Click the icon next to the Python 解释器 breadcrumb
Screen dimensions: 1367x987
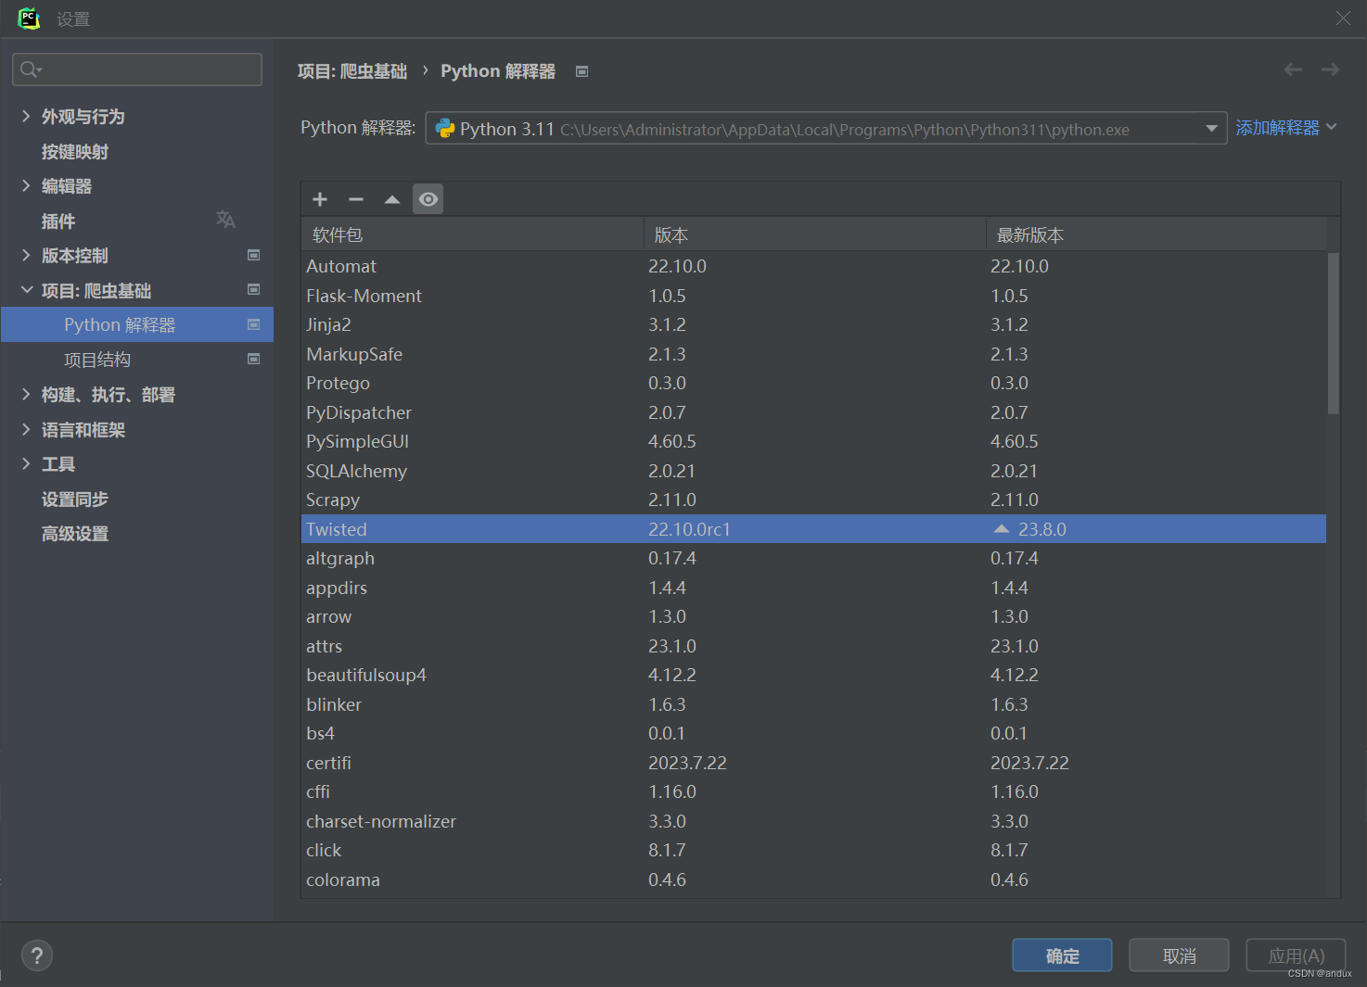581,71
